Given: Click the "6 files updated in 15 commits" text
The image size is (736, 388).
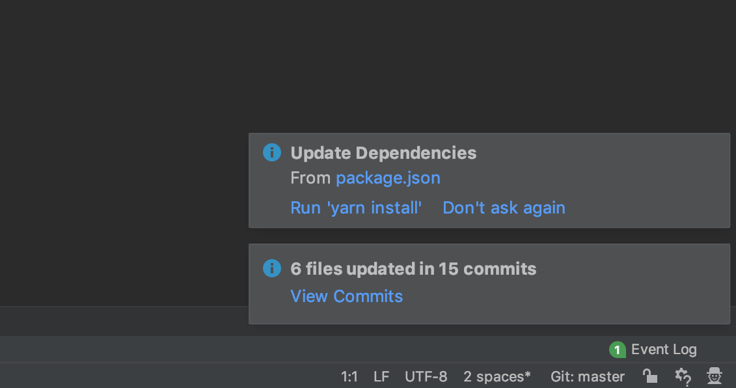Looking at the screenshot, I should [413, 268].
